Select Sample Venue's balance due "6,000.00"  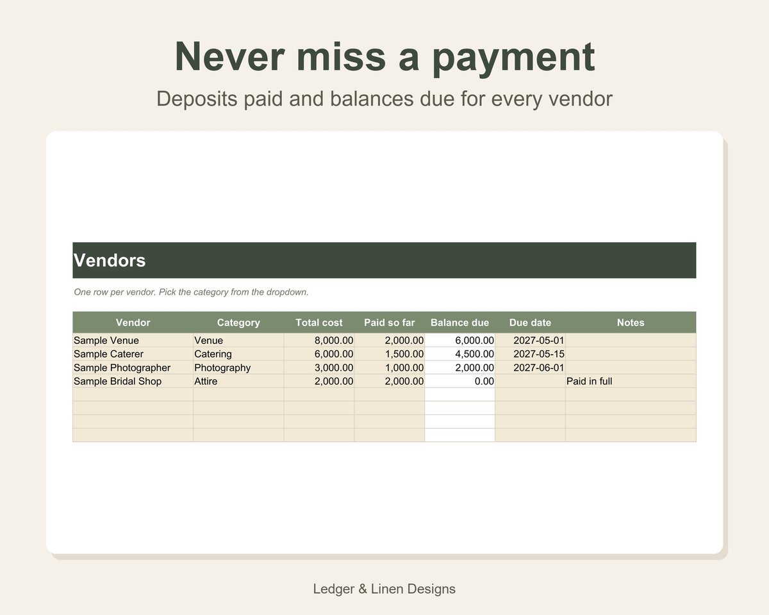click(x=460, y=340)
